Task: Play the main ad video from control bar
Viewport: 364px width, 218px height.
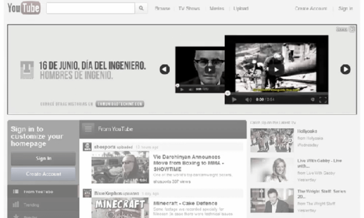Action: click(x=234, y=99)
